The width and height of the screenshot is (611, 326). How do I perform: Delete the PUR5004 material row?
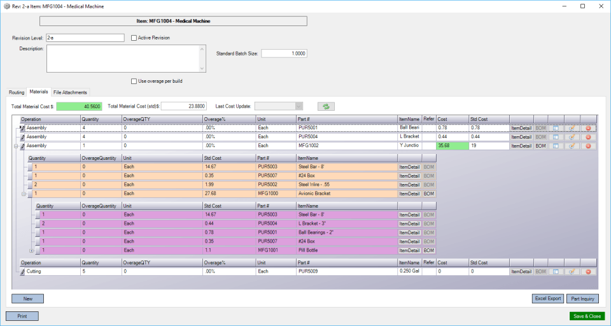pyautogui.click(x=588, y=137)
